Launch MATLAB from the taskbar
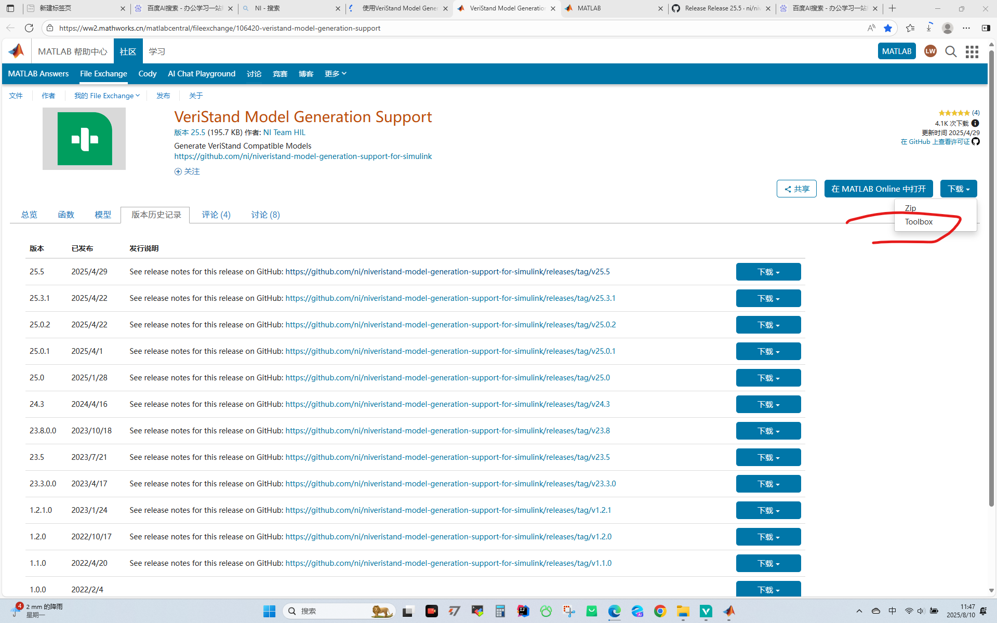Viewport: 997px width, 623px height. (x=729, y=612)
